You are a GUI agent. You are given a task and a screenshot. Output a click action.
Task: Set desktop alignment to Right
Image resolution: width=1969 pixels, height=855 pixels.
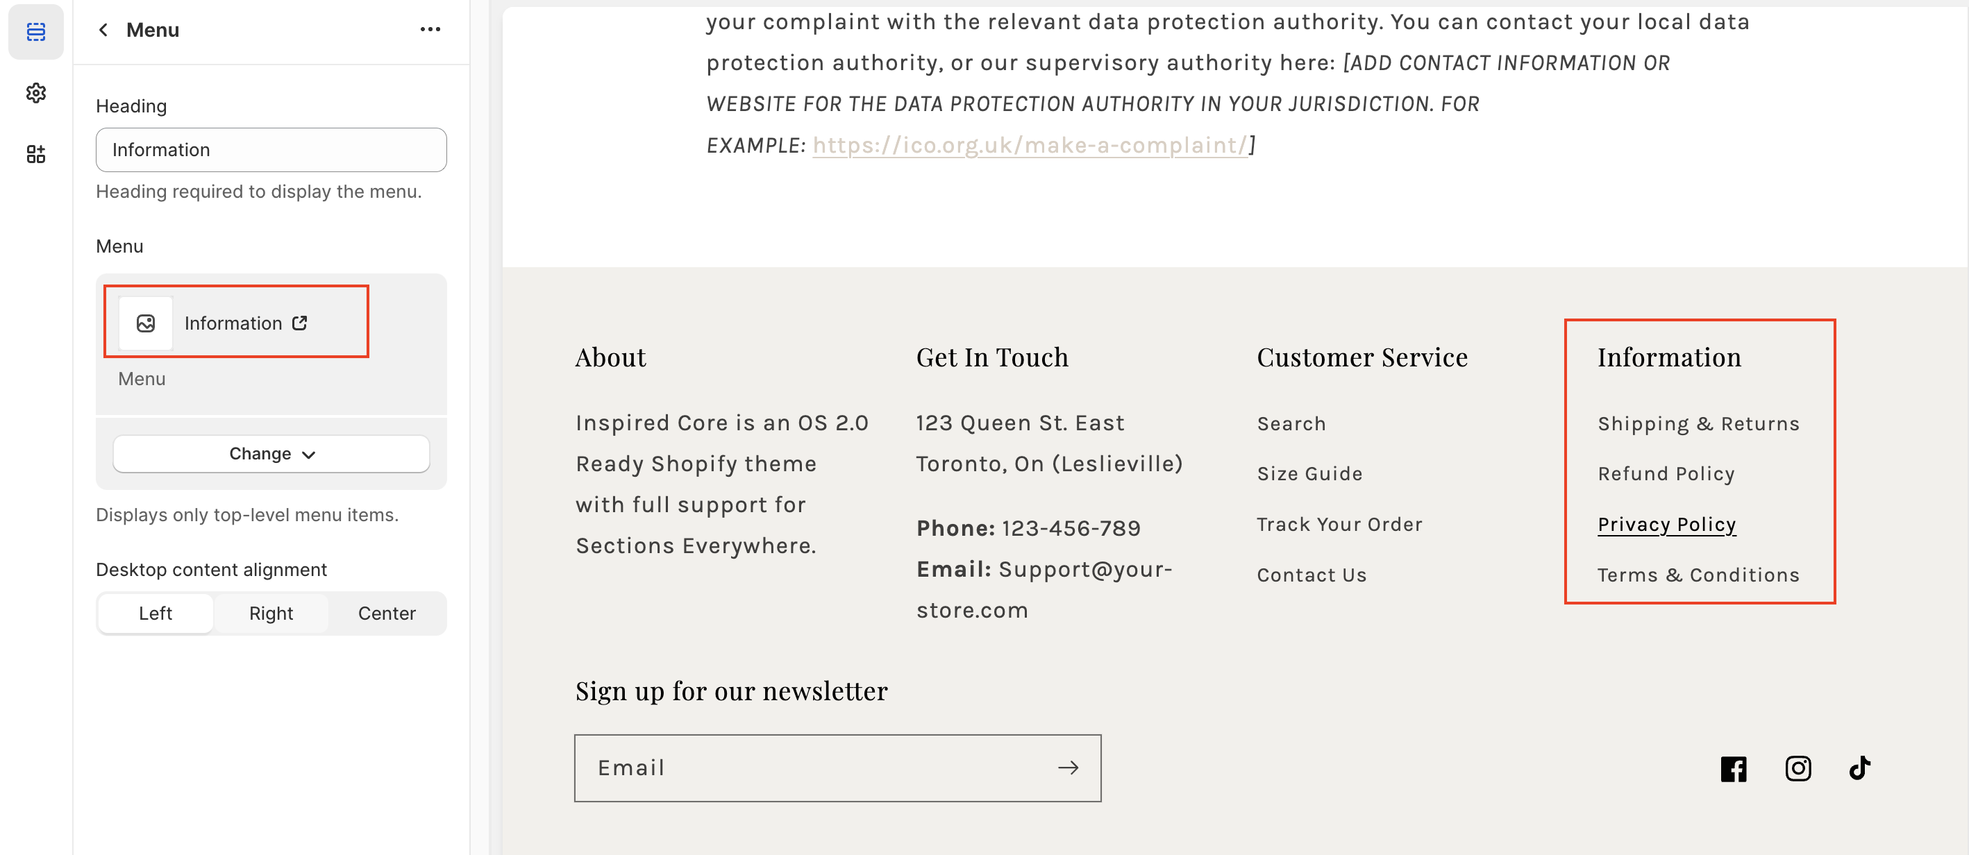point(271,613)
